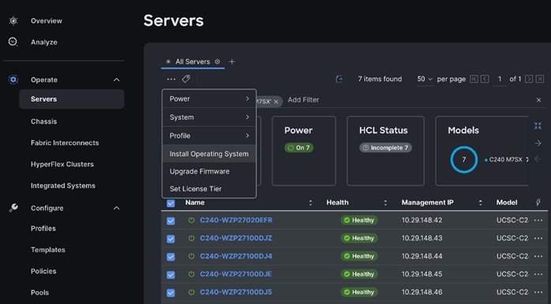
Task: Open row actions for C240-WZP27100DJ4
Action: [x=538, y=256]
